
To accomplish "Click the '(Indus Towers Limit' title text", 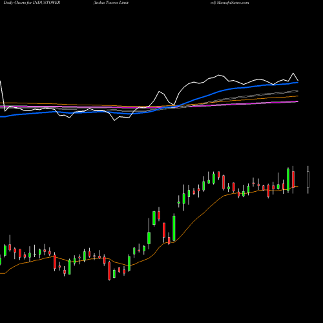I will [111, 3].
